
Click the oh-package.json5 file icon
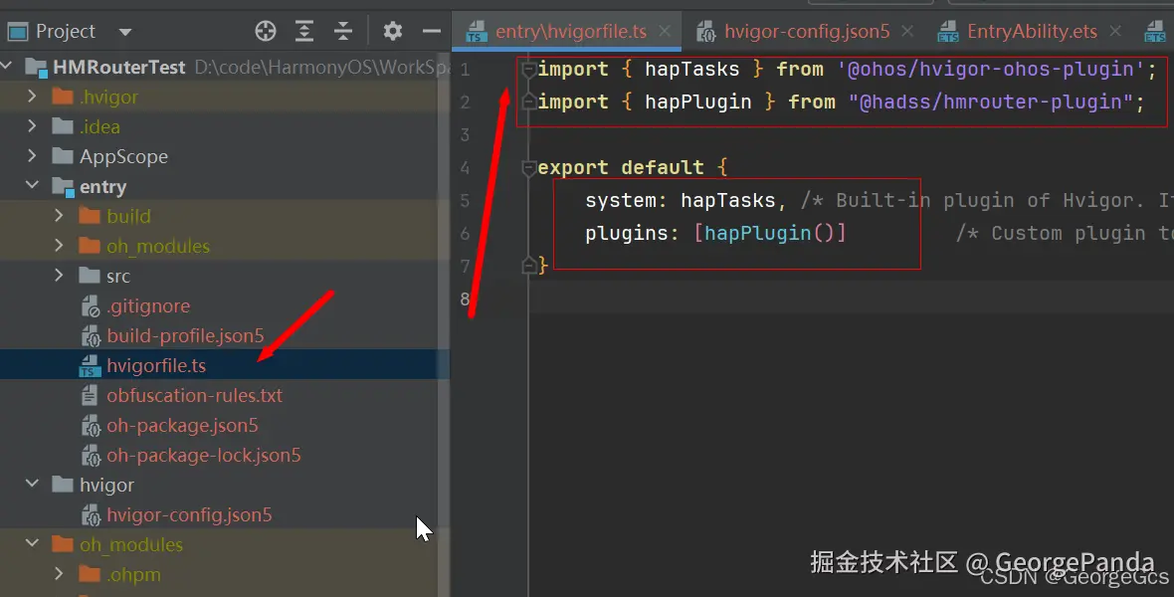point(90,426)
